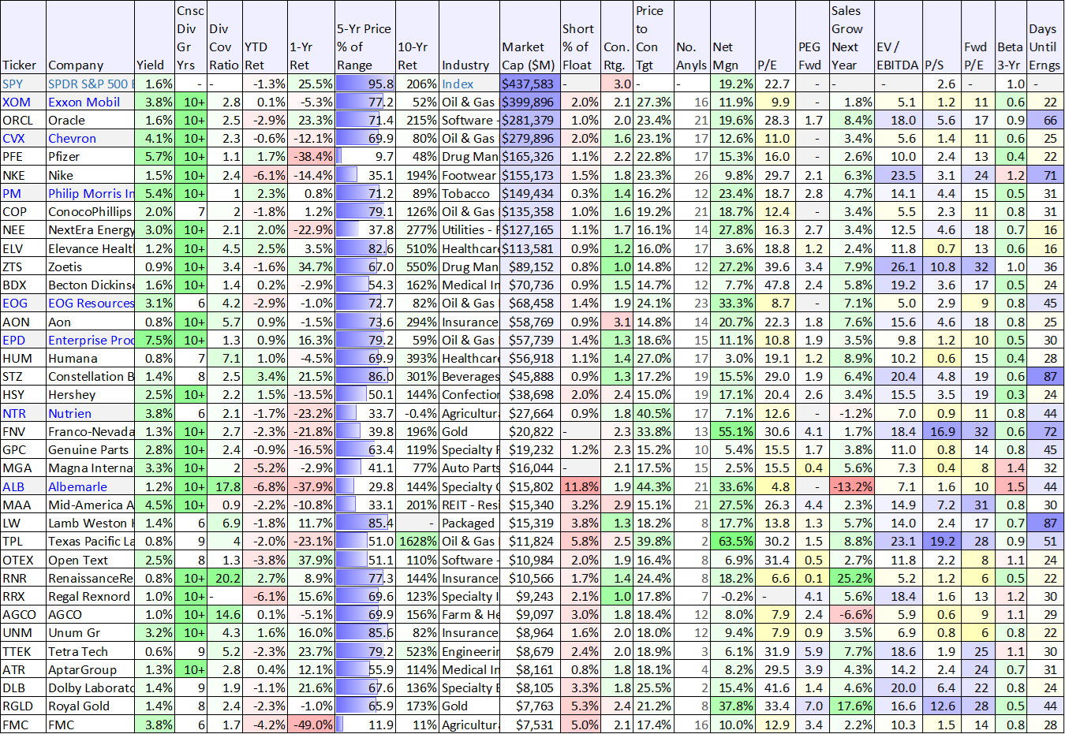Click the Unum Gr company cell

90,632
